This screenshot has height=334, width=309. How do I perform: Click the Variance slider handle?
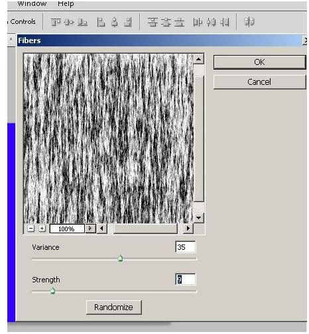(x=120, y=258)
